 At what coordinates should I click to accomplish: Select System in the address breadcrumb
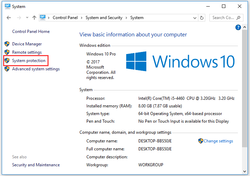pos(137,18)
